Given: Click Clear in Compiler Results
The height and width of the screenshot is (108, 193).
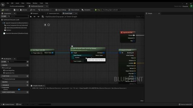Looking at the screenshot, I should pos(142,101).
